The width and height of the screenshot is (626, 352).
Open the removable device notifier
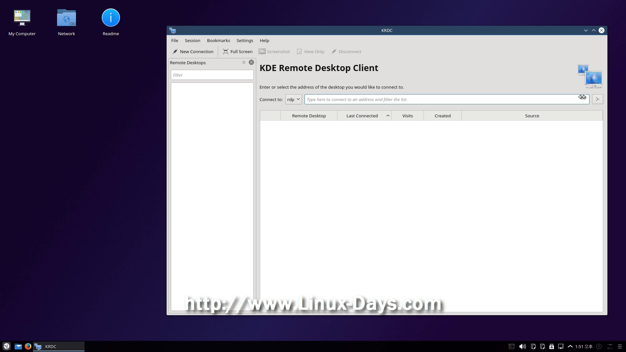(552, 346)
